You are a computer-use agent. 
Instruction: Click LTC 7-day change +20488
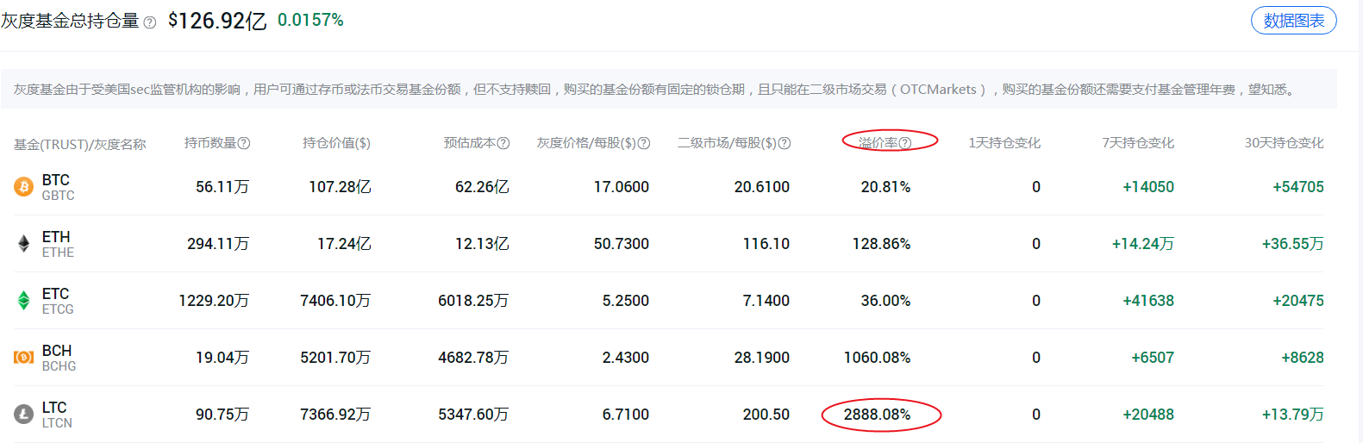1148,415
